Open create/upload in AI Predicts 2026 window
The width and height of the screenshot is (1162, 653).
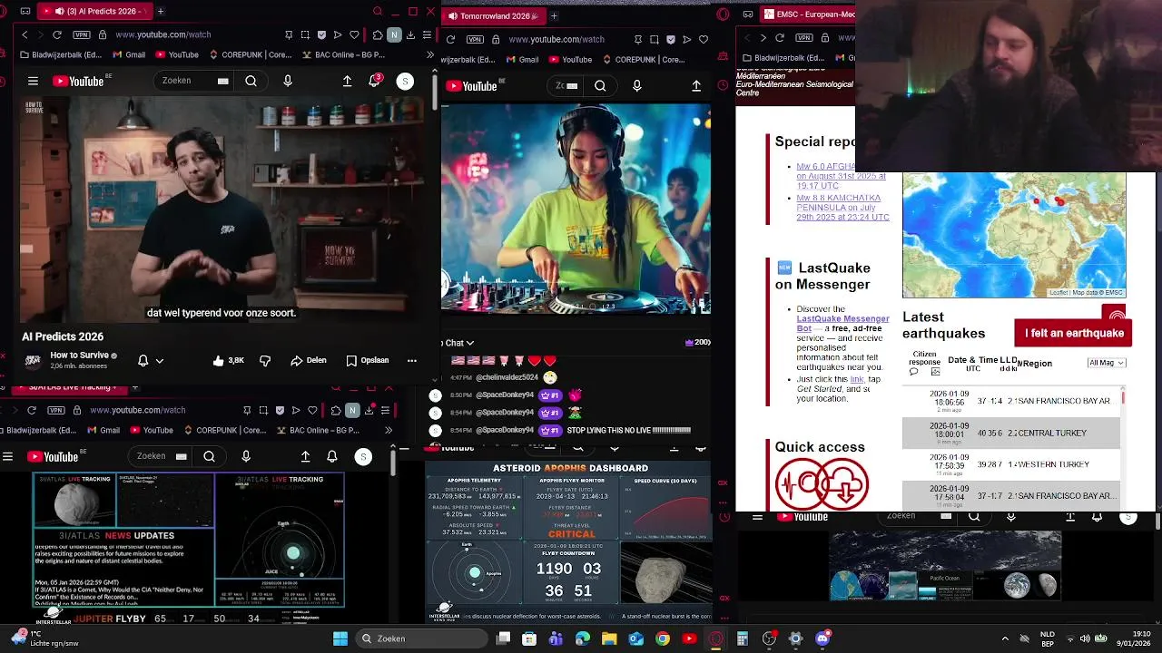347,81
